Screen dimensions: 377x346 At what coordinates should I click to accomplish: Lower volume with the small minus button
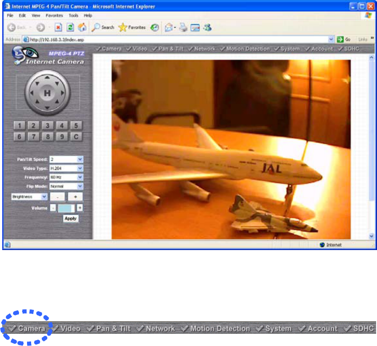point(53,208)
